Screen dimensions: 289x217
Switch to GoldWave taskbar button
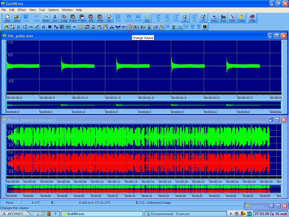[x=102, y=214]
